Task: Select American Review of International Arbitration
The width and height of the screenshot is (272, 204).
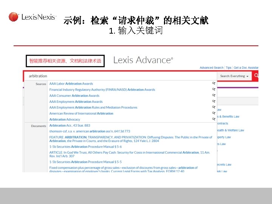Action: pyautogui.click(x=81, y=113)
